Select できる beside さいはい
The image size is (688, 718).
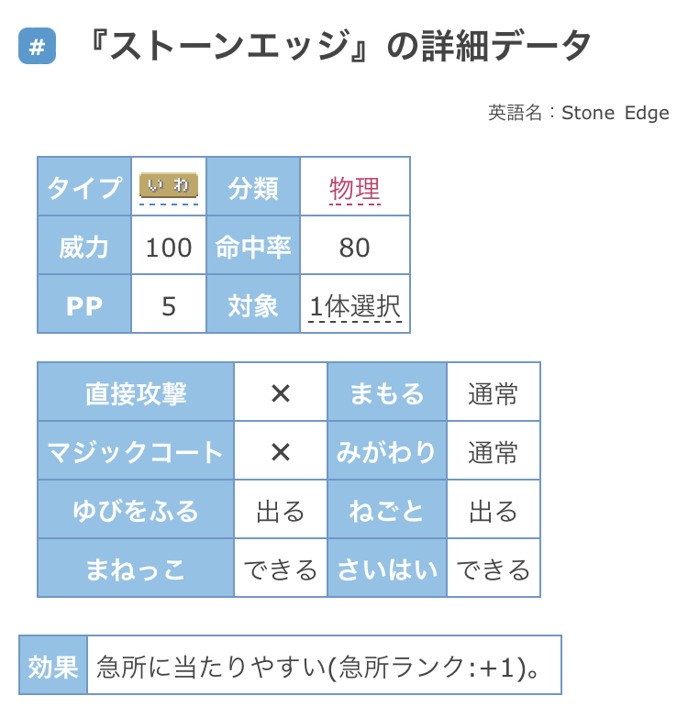pos(494,569)
